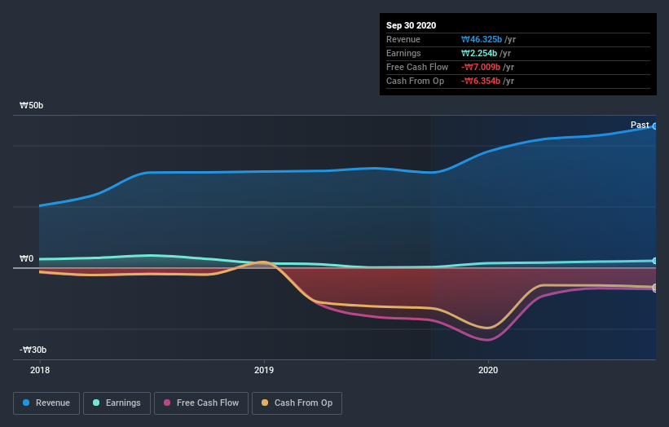The height and width of the screenshot is (427, 669).
Task: Select the Revenue endpoint marker on chart
Action: (655, 126)
